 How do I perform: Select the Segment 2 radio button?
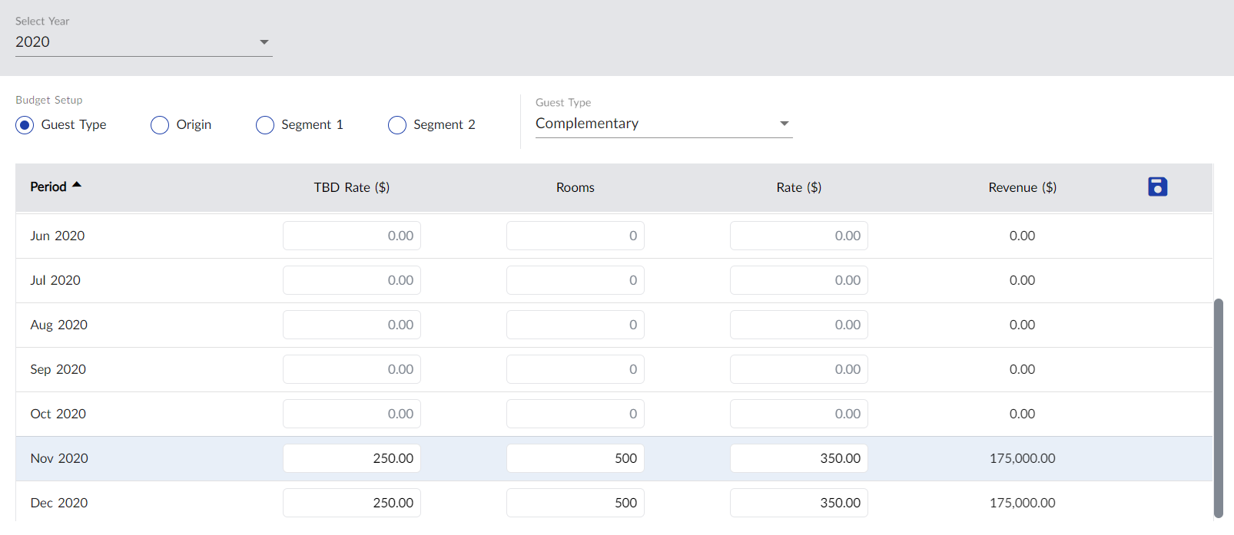click(x=397, y=125)
